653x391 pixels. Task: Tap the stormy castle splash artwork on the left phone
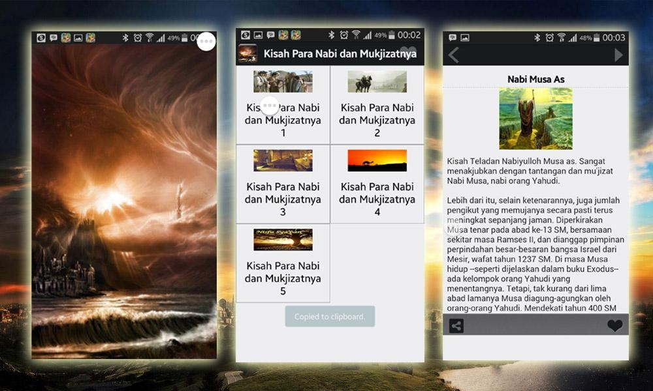pyautogui.click(x=124, y=201)
